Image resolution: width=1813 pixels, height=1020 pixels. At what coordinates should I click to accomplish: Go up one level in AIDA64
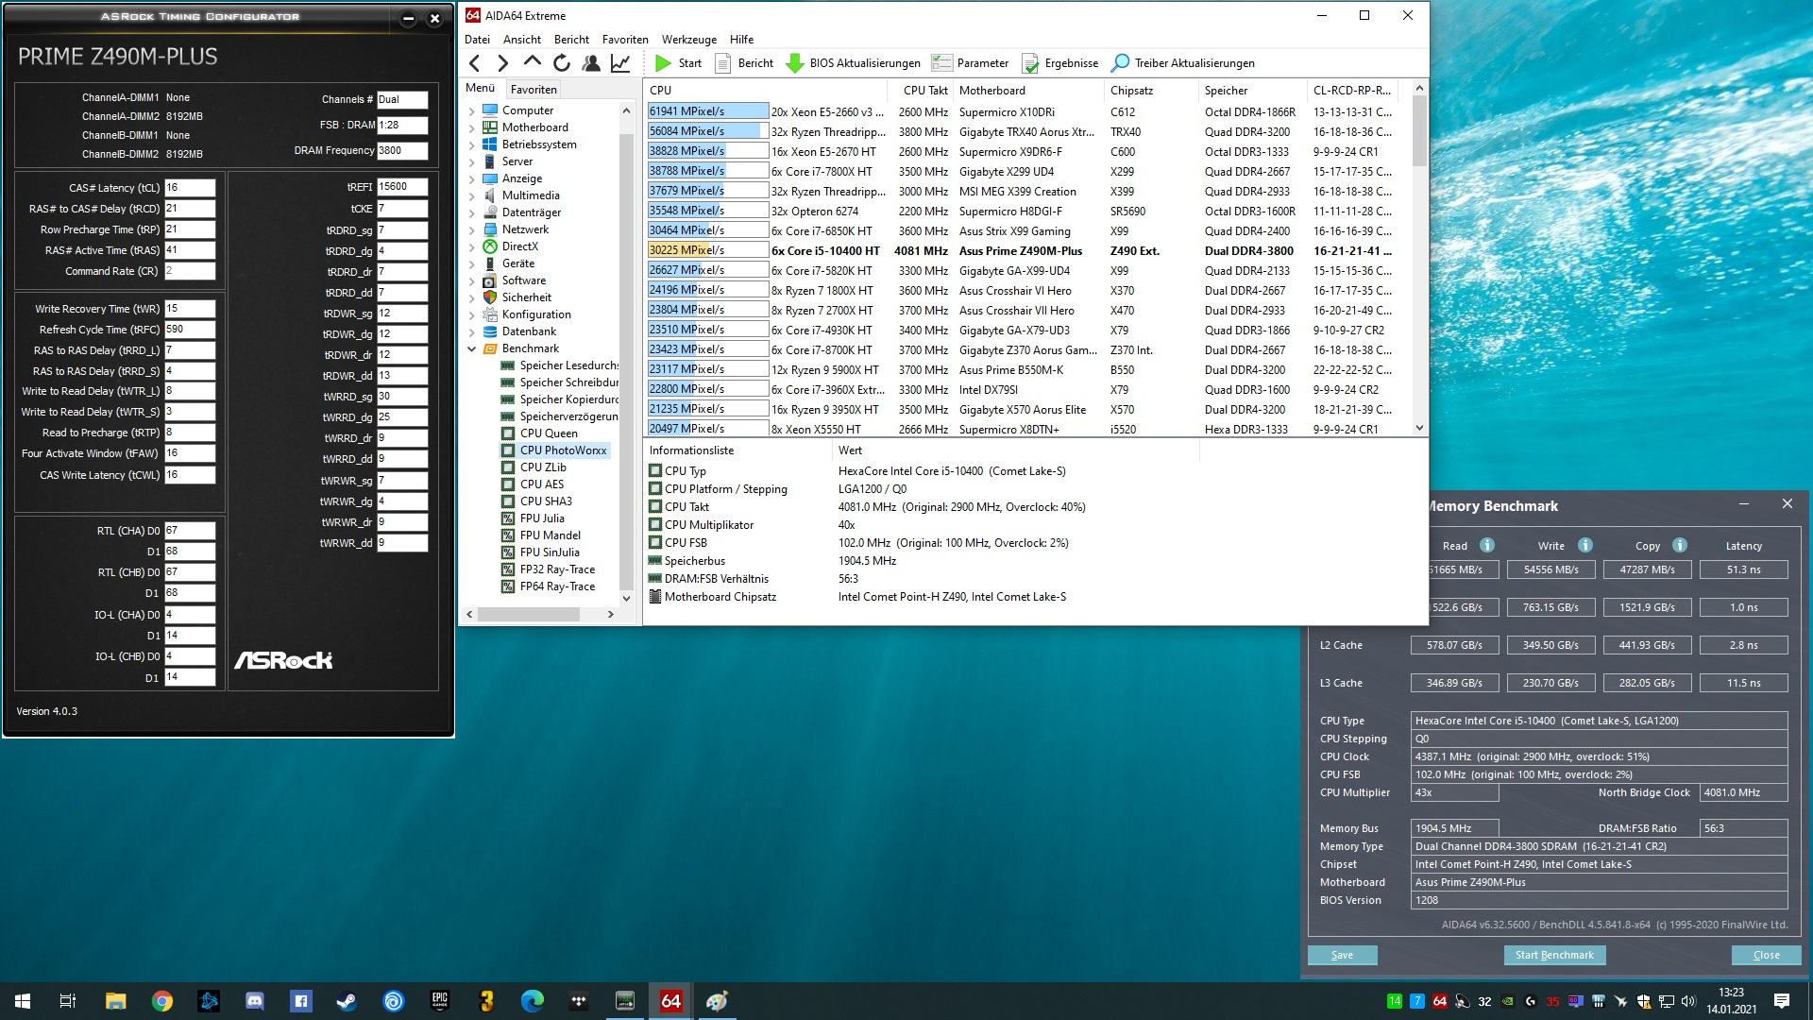click(x=532, y=63)
